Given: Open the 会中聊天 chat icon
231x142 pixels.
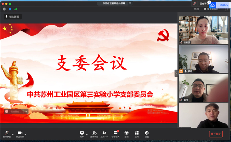Looking at the screenshot, I should click(115, 133).
